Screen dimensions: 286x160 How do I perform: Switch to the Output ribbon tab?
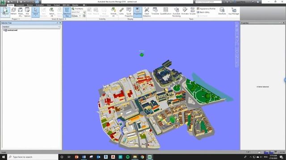[x=57, y=5]
